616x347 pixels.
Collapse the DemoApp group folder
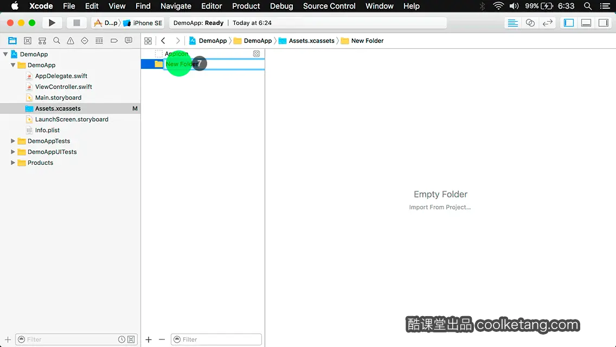pyautogui.click(x=13, y=65)
